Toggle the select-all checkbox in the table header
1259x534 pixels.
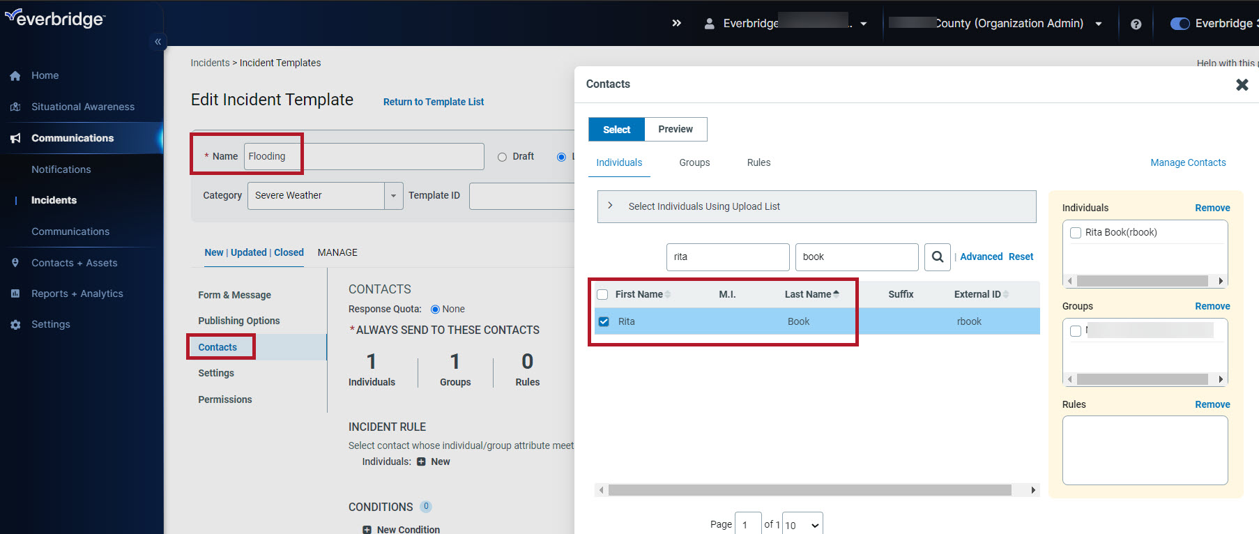(x=602, y=294)
